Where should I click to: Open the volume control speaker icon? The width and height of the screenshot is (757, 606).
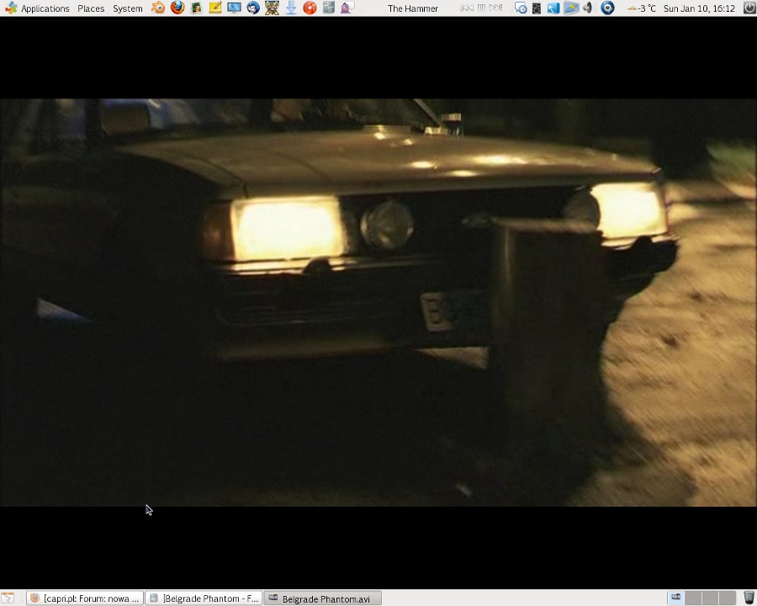[x=588, y=8]
